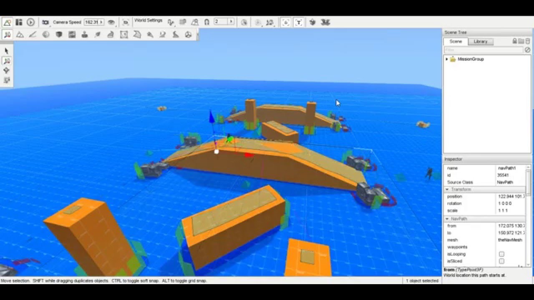Select the Terrain Painter tool

point(33,35)
